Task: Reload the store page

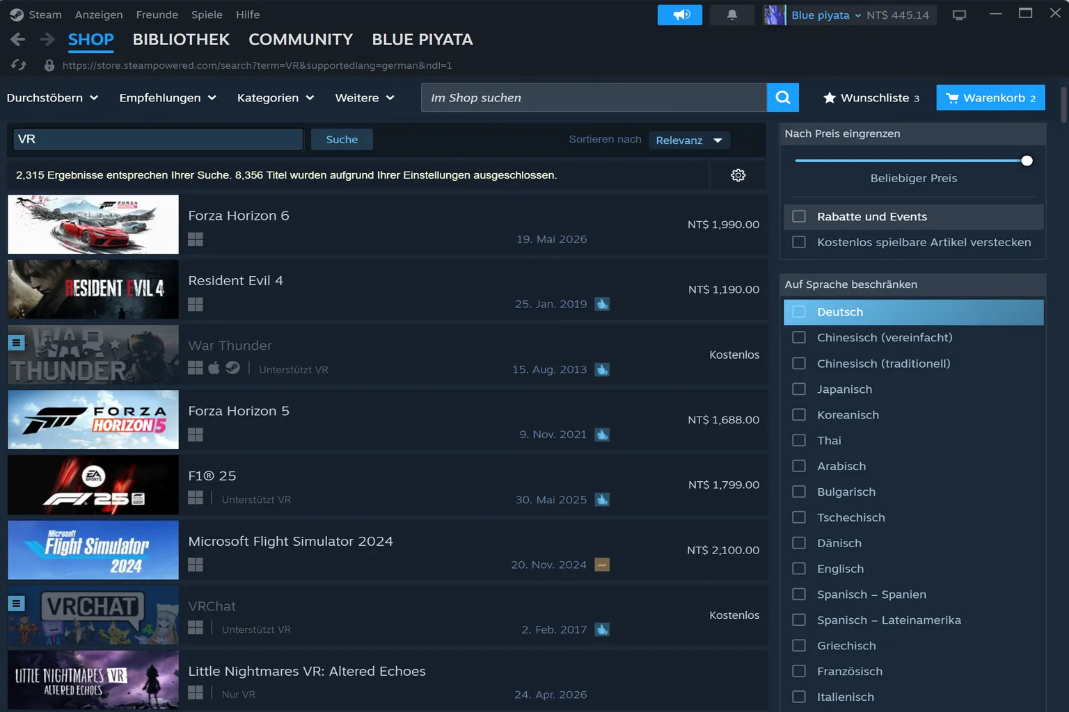Action: pos(19,65)
